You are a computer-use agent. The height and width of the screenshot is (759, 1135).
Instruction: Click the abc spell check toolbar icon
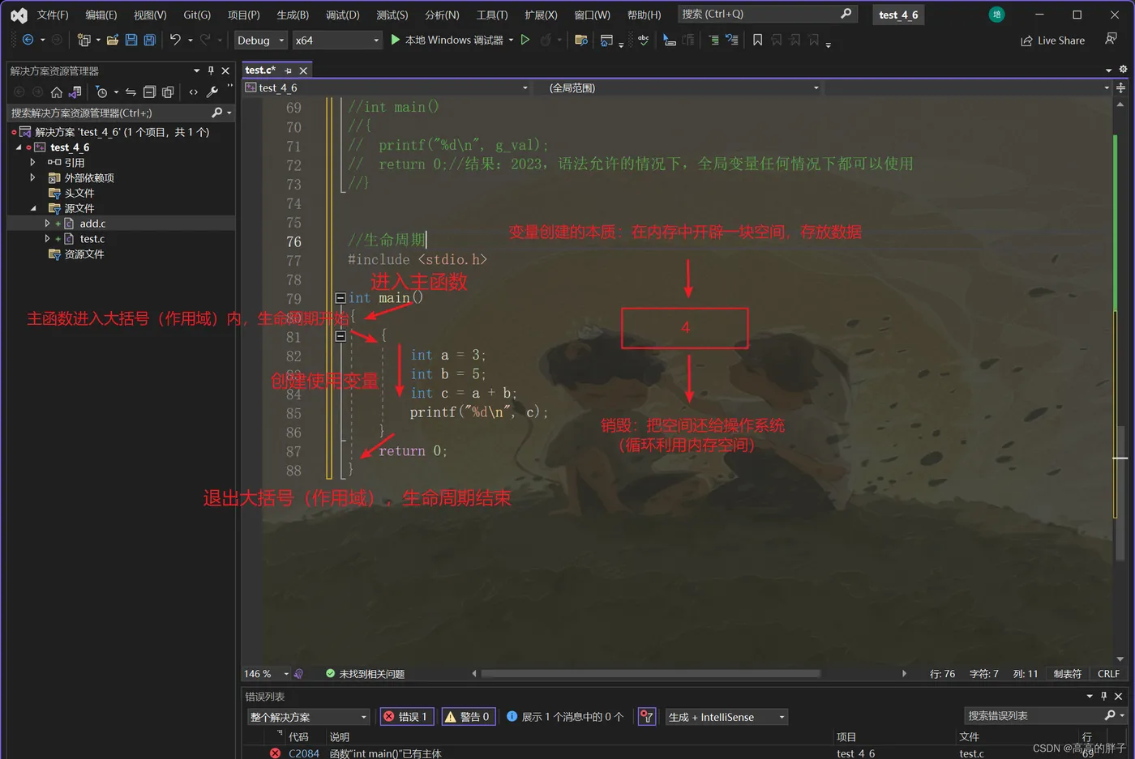point(643,40)
